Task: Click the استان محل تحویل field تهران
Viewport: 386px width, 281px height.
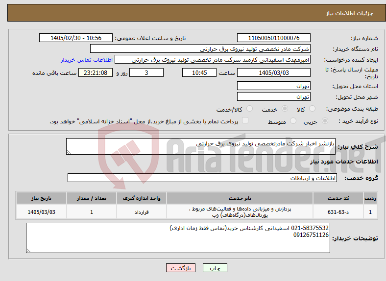Action: 274,86
